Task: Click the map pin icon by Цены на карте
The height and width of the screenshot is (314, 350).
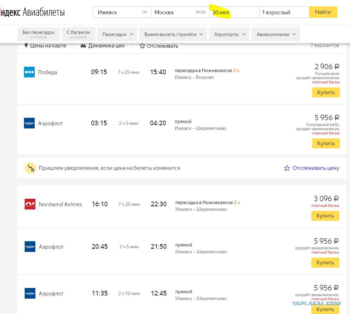Action: (x=26, y=45)
